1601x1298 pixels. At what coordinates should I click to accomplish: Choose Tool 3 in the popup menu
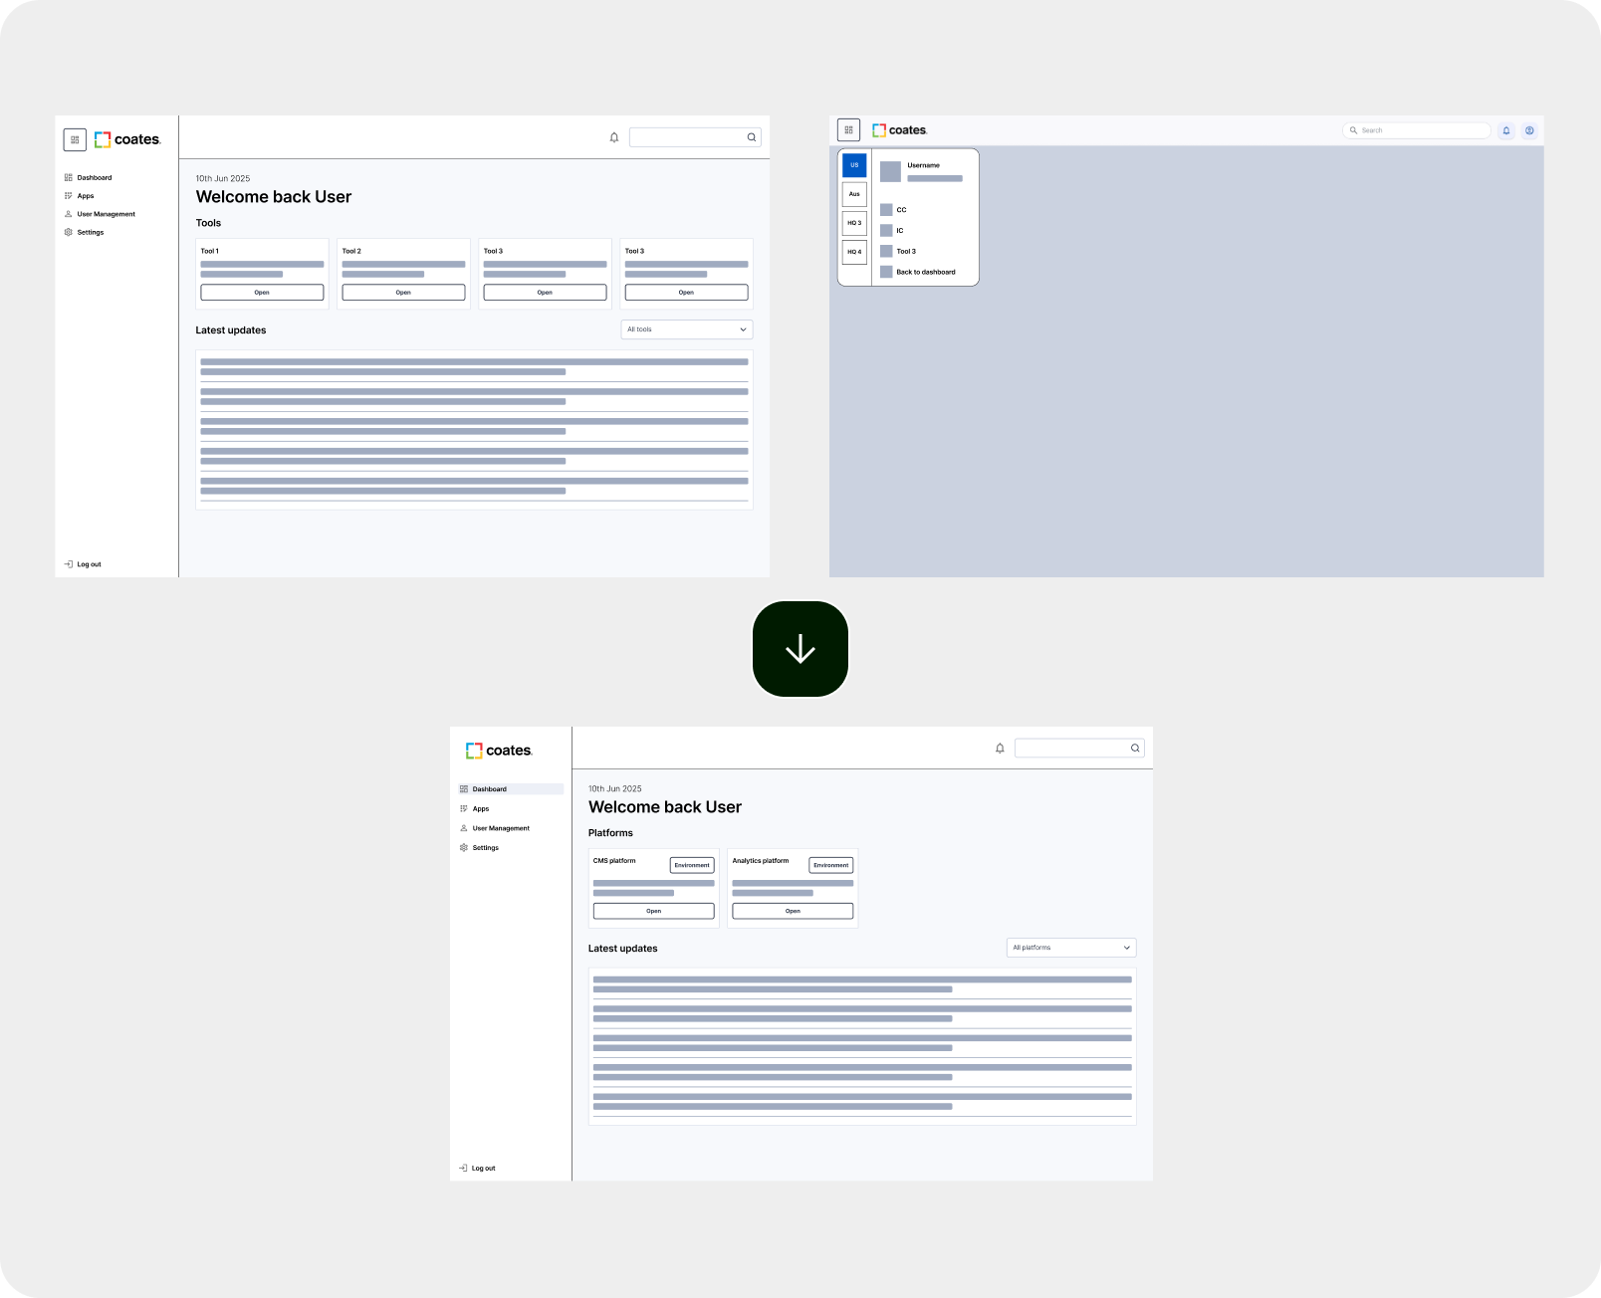(x=898, y=251)
